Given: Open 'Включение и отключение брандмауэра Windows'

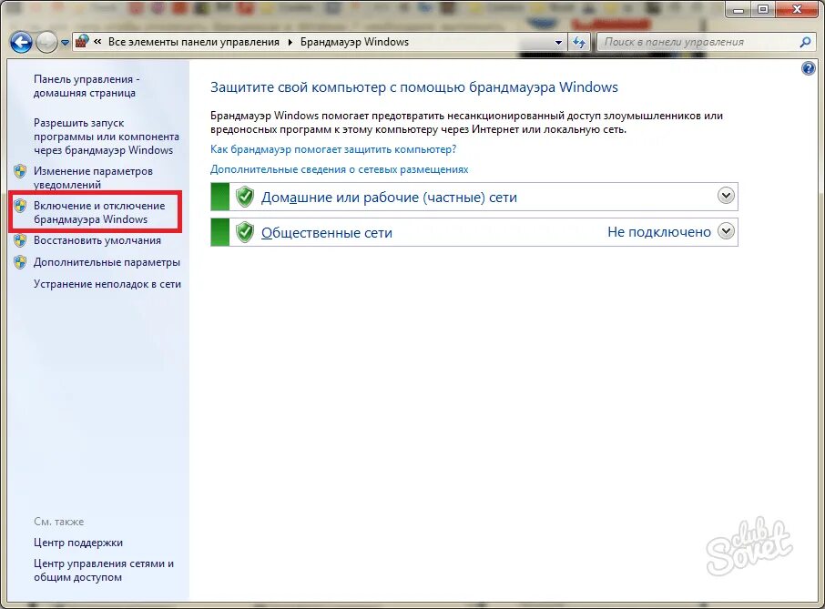Looking at the screenshot, I should pos(99,212).
